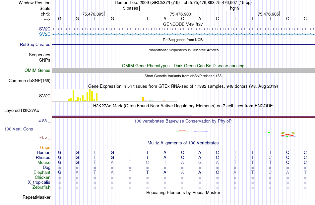Viewport: 315px width, 205px height.
Task: Select the X_tropicalis species row label
Action: tap(39, 182)
